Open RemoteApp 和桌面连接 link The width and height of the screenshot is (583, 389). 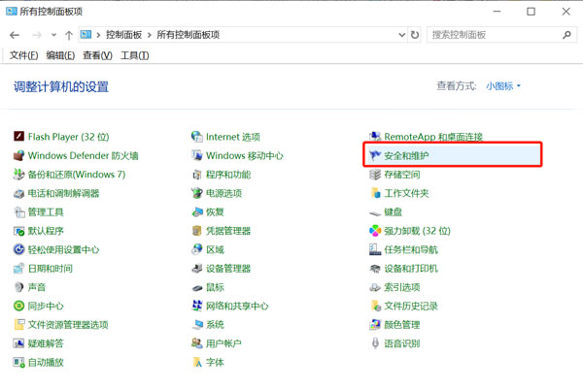point(433,137)
